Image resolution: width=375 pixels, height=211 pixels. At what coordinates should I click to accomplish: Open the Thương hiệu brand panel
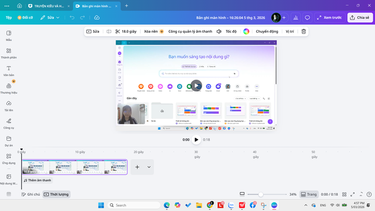[x=9, y=89]
